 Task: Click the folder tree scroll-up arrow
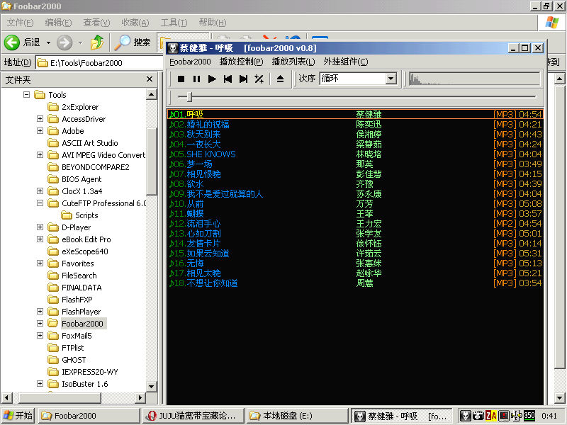point(152,95)
